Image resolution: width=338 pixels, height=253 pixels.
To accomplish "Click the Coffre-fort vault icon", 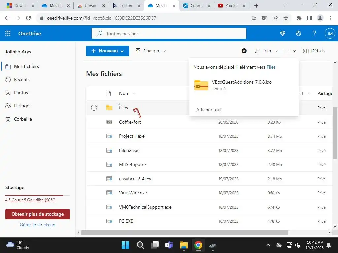I will [x=109, y=122].
